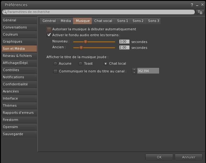Minimize the Préférences window
The height and width of the screenshot is (163, 206).
click(197, 5)
